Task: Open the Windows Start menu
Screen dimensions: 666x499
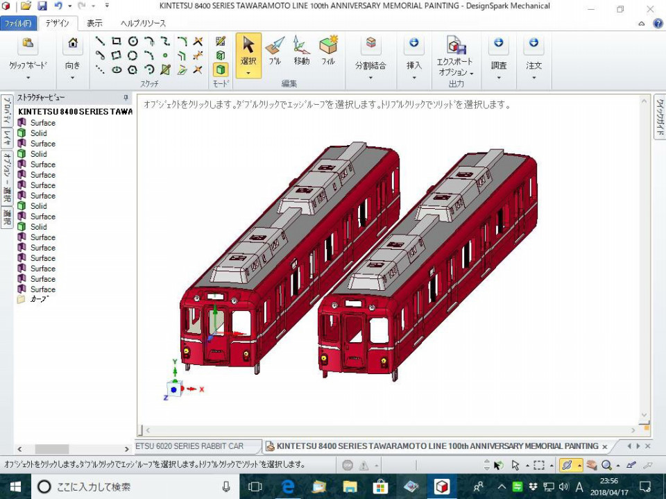Action: pos(15,487)
